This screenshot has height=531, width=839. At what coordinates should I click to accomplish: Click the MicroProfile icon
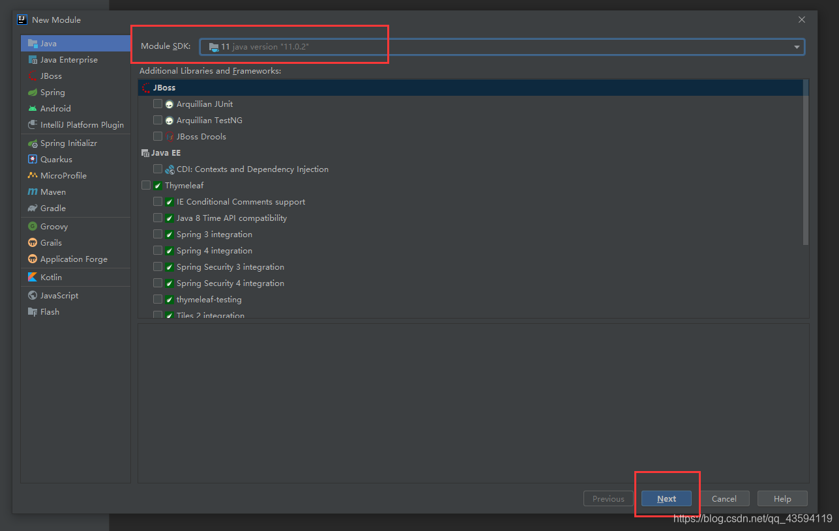(x=33, y=176)
